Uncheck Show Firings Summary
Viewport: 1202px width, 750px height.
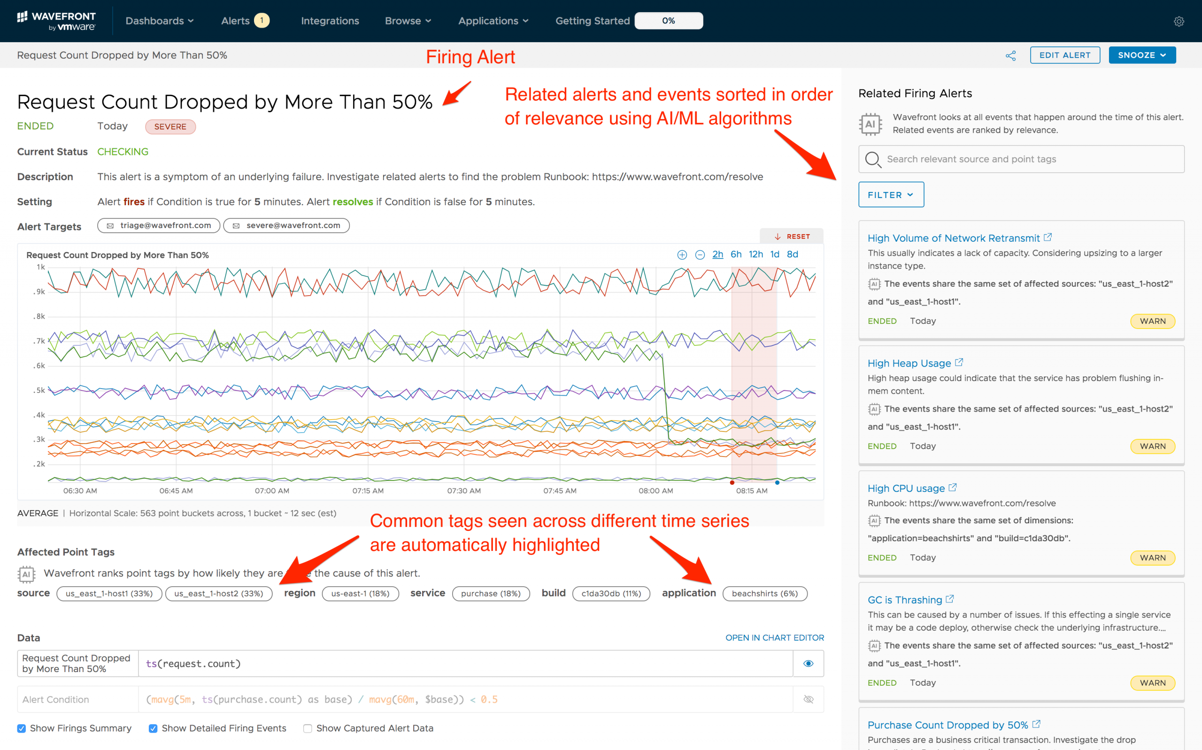(21, 728)
